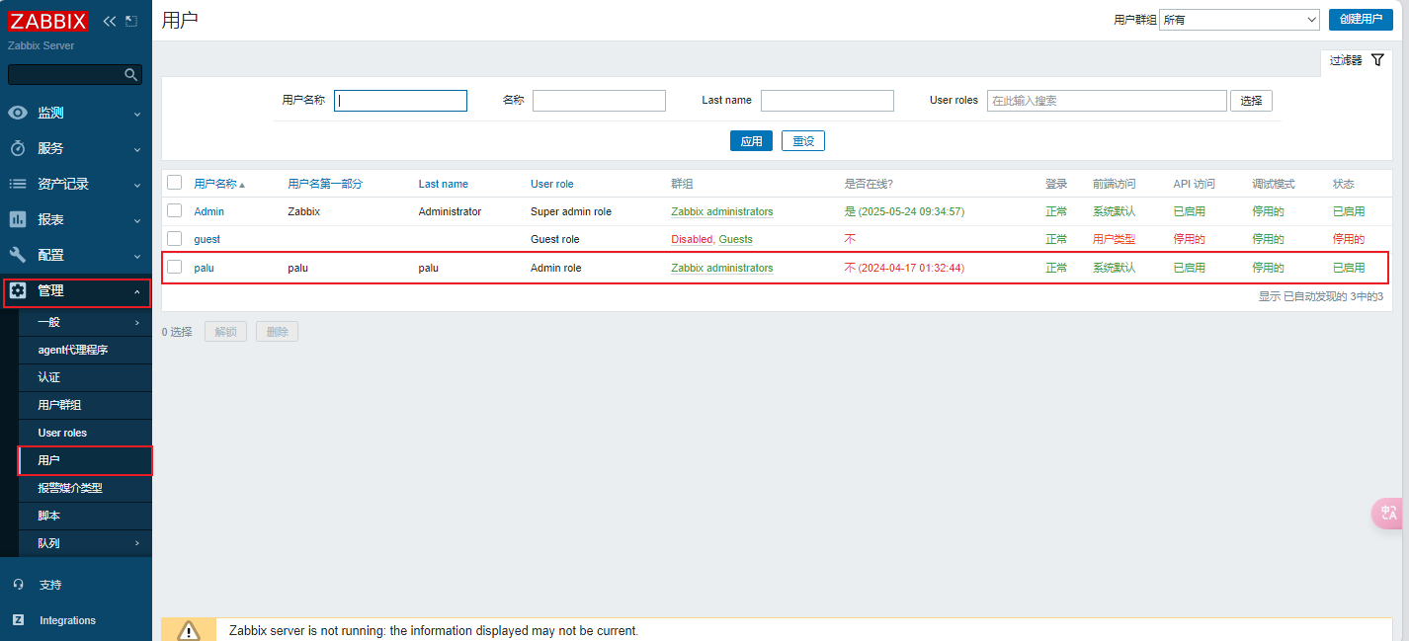Click the gear icon for 管理
Viewport: 1409px width, 641px height.
tap(18, 290)
